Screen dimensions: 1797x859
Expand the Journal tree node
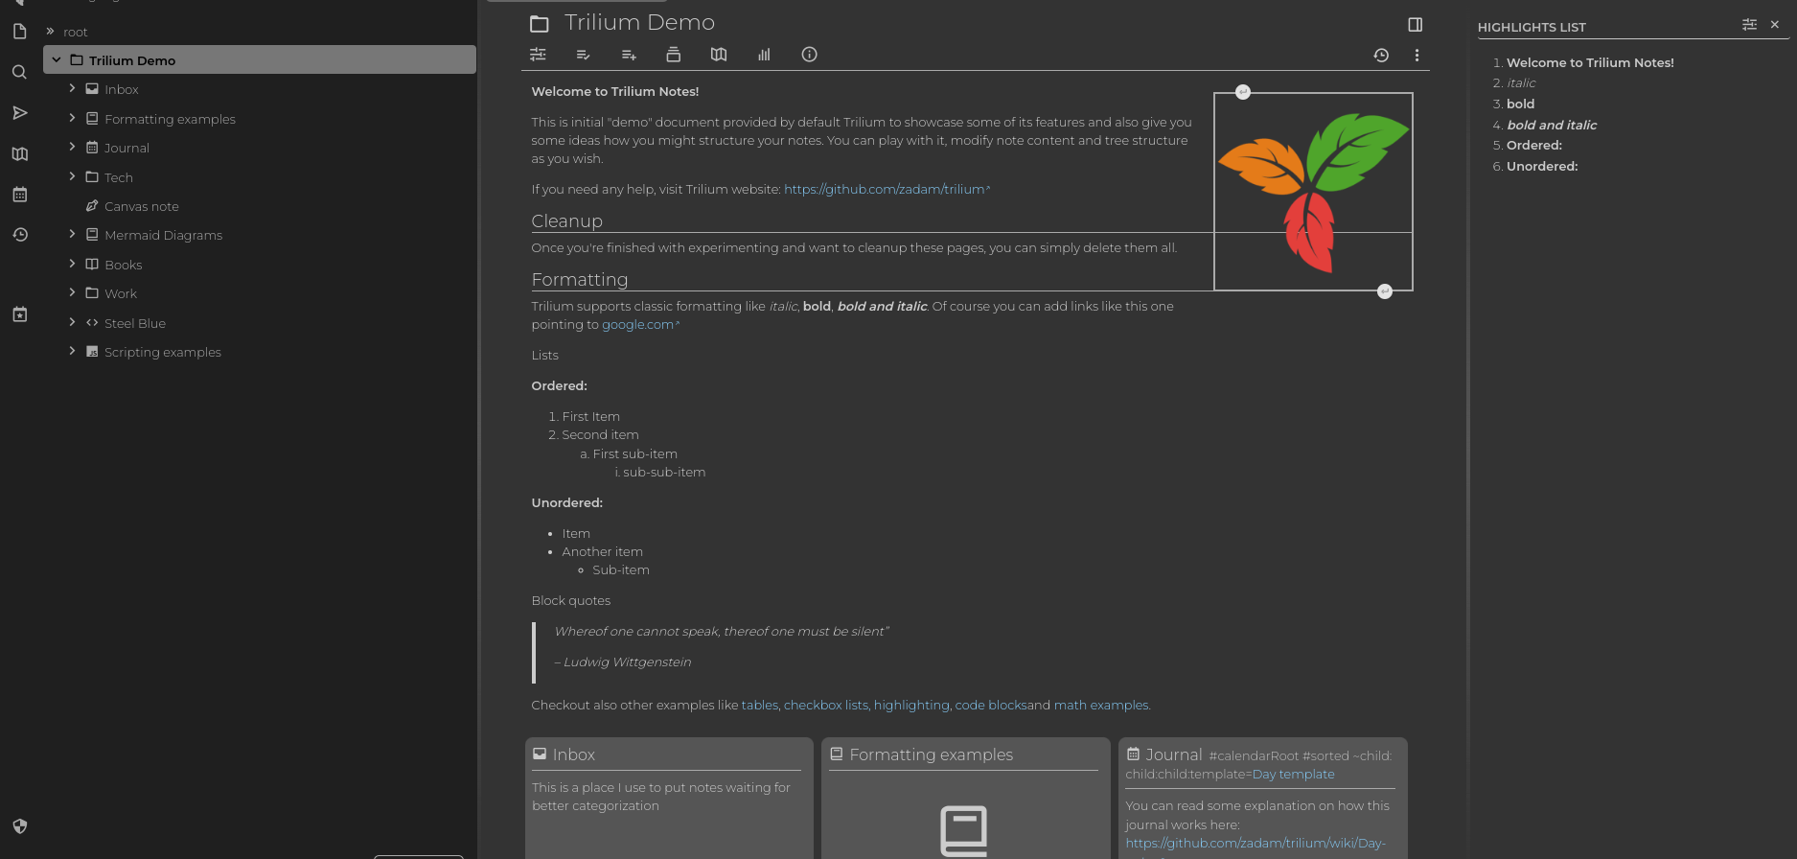click(x=72, y=147)
